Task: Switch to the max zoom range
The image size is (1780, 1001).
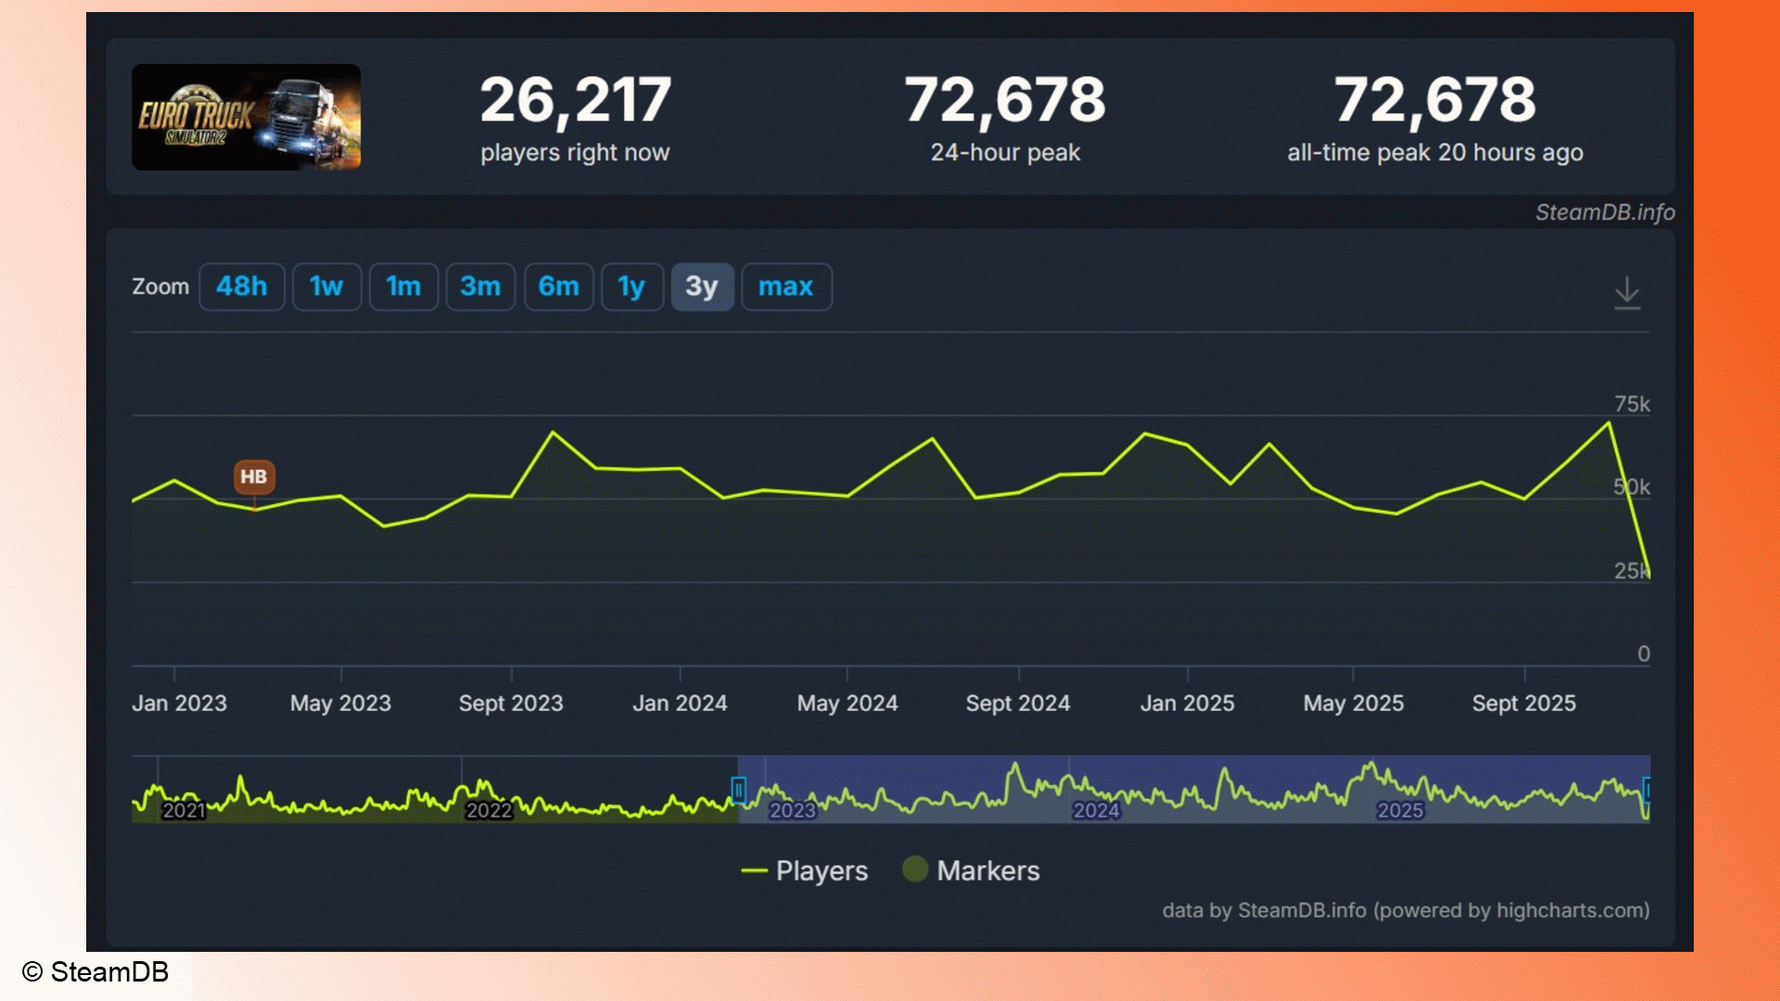Action: [786, 286]
